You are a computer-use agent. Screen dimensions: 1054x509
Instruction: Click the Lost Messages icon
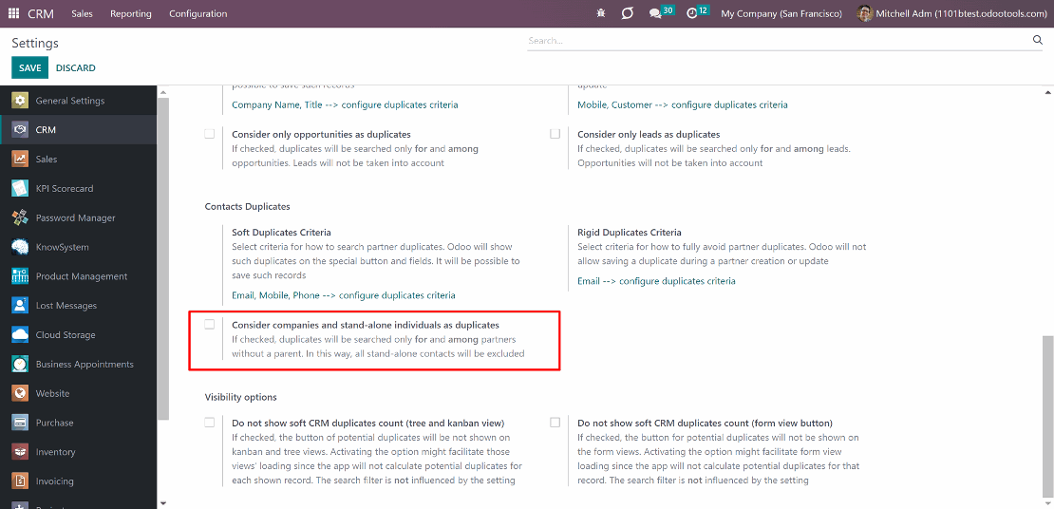point(20,305)
